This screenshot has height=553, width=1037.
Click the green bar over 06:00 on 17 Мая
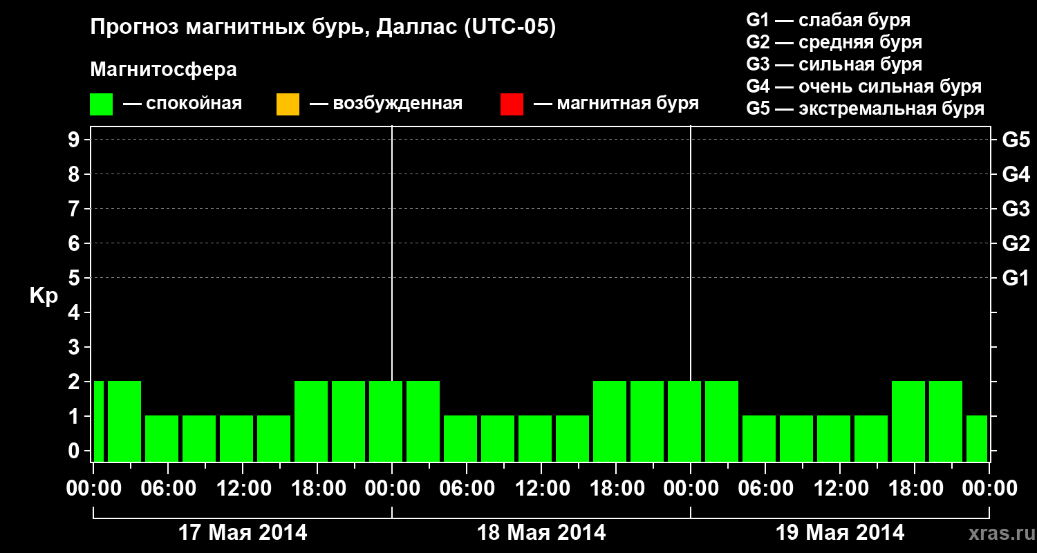pos(162,438)
